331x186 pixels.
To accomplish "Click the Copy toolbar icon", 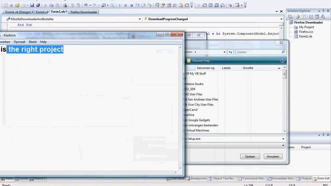I will tap(51, 5).
